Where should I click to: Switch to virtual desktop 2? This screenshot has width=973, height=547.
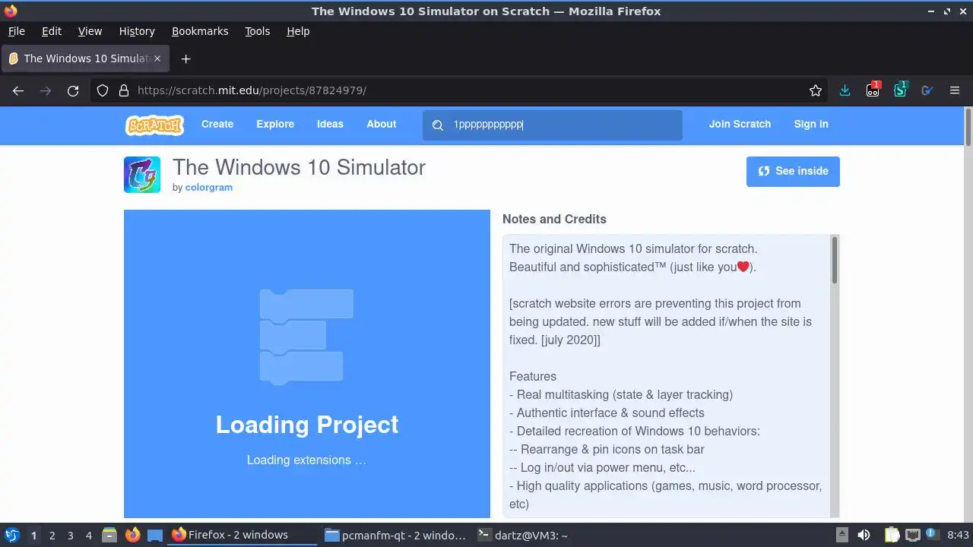tap(52, 535)
